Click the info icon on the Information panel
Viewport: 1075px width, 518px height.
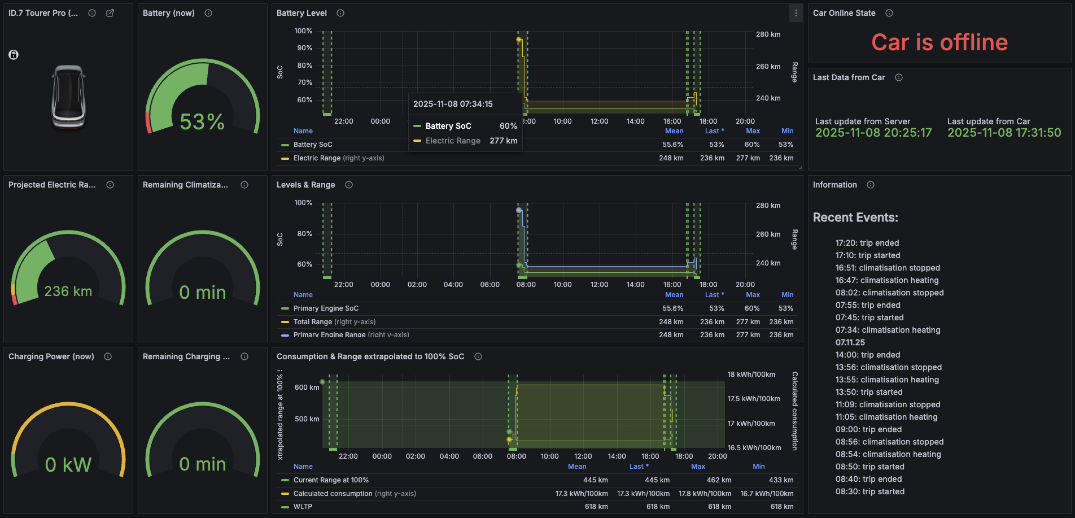coord(871,185)
